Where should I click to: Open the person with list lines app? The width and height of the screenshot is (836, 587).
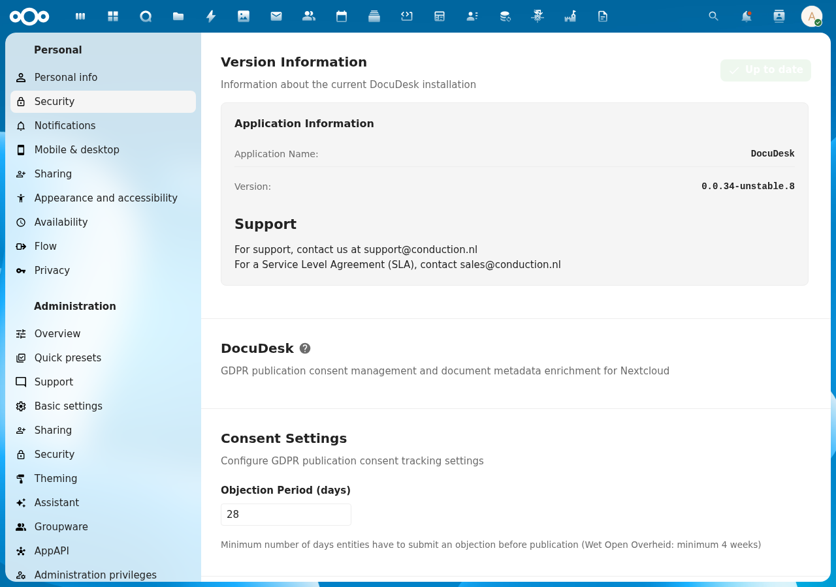pyautogui.click(x=472, y=16)
